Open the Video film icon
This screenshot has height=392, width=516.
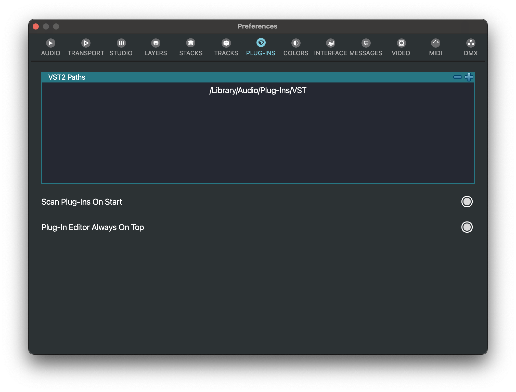401,43
